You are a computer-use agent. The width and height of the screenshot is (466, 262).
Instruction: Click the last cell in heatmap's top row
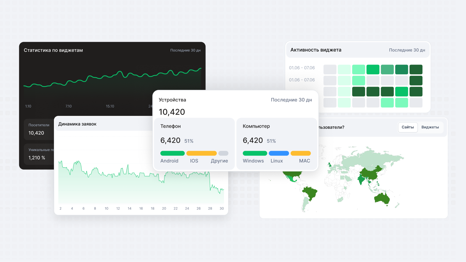point(416,69)
